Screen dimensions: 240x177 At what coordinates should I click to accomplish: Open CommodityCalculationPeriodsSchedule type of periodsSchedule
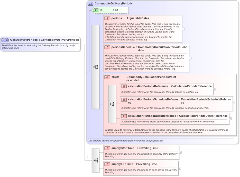coord(163,49)
